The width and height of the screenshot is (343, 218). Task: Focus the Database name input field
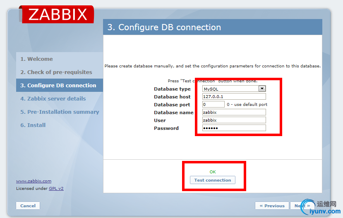coord(234,112)
